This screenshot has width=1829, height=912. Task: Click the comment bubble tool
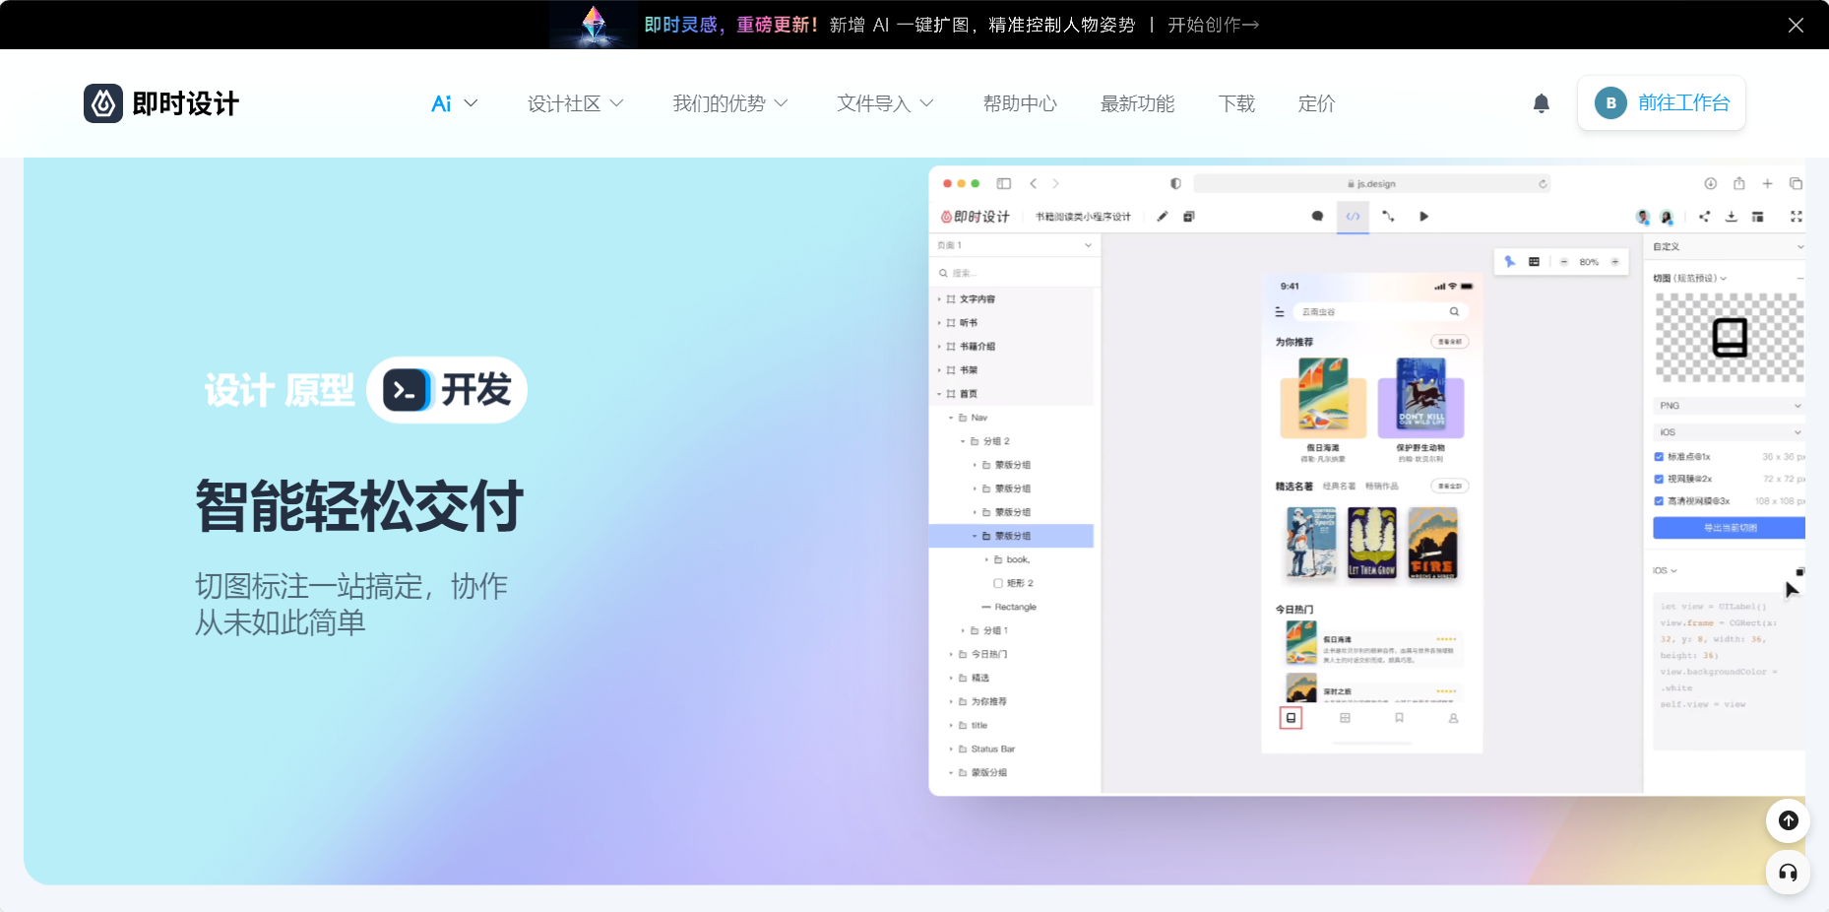pyautogui.click(x=1317, y=216)
